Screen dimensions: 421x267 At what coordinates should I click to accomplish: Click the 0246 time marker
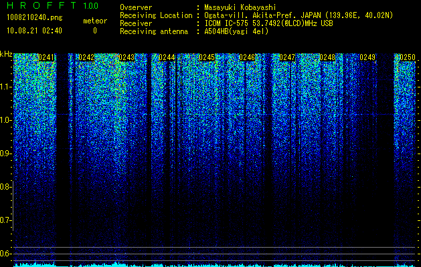click(x=247, y=57)
